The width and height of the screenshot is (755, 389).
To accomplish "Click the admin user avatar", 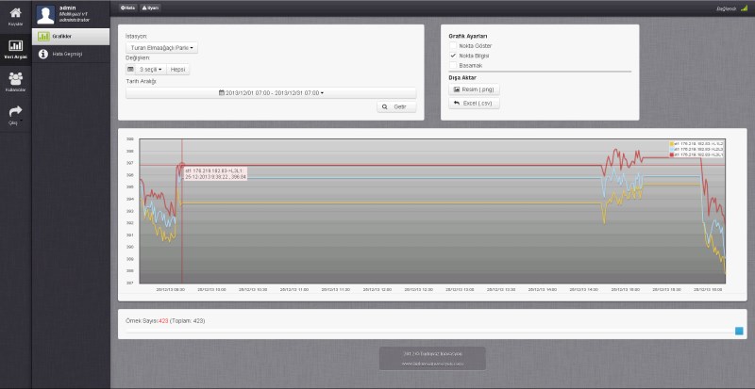I will point(44,14).
